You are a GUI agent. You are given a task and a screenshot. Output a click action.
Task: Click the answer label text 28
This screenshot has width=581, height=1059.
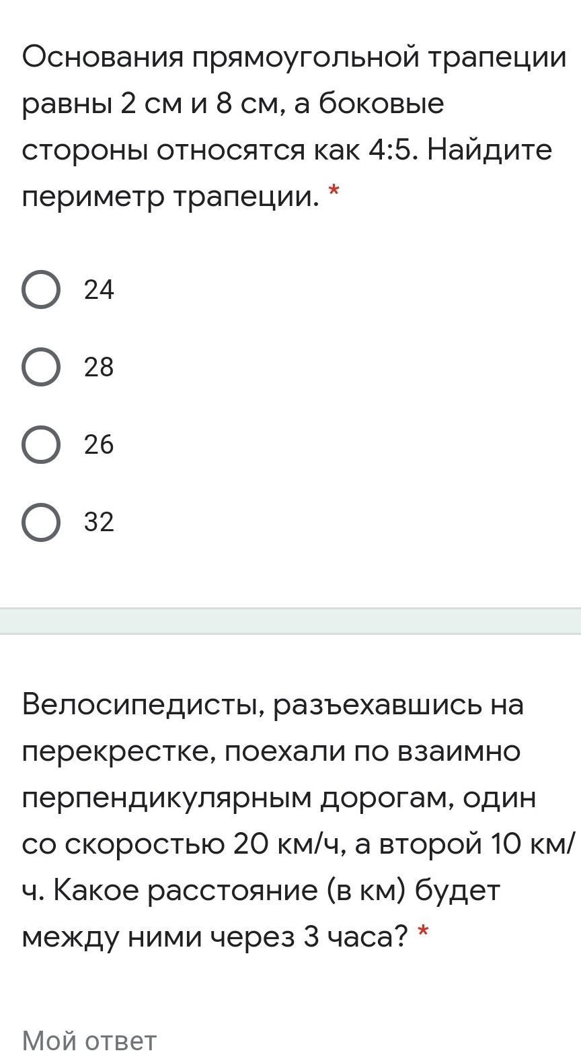(99, 367)
